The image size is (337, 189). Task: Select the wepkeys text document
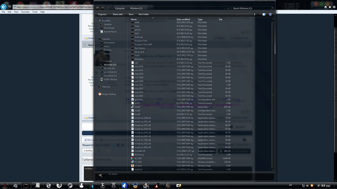138,169
